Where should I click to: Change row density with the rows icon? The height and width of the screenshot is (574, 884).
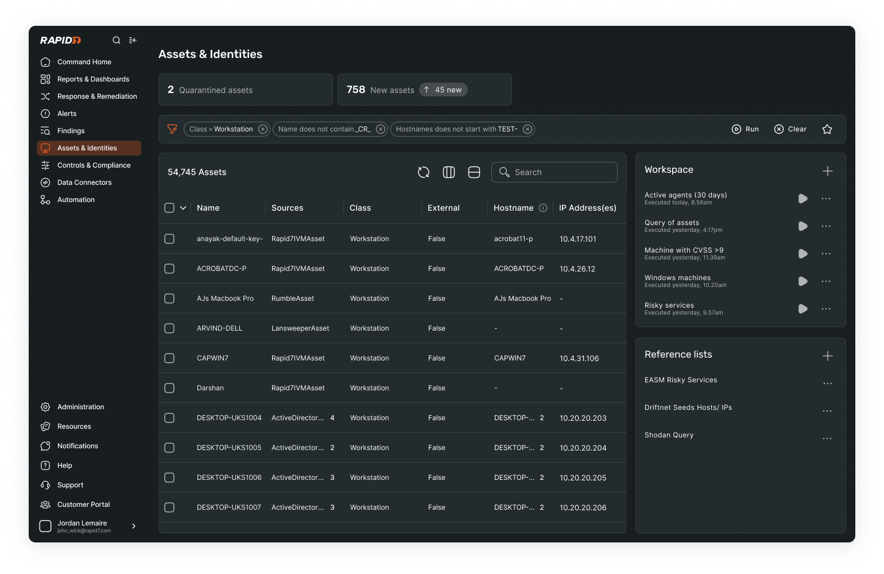pyautogui.click(x=474, y=172)
